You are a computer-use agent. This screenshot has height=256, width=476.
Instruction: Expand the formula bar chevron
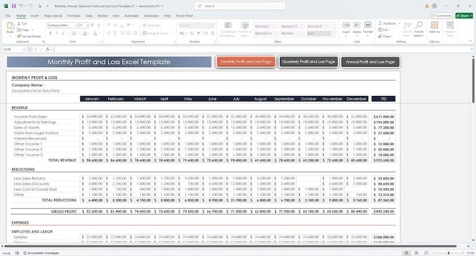(471, 49)
